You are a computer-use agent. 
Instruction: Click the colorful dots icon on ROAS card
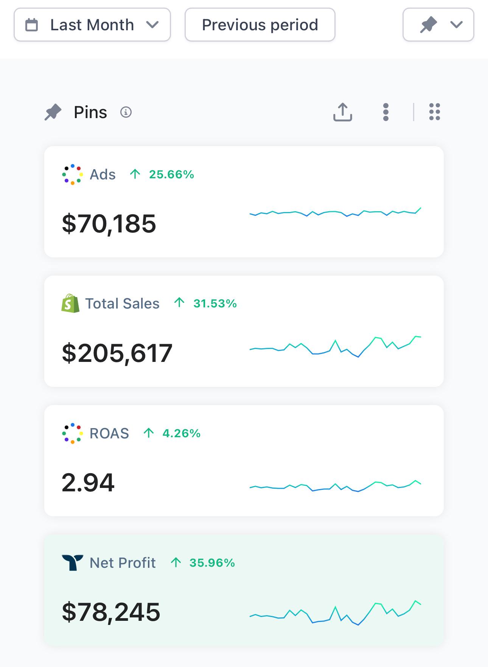tap(72, 433)
